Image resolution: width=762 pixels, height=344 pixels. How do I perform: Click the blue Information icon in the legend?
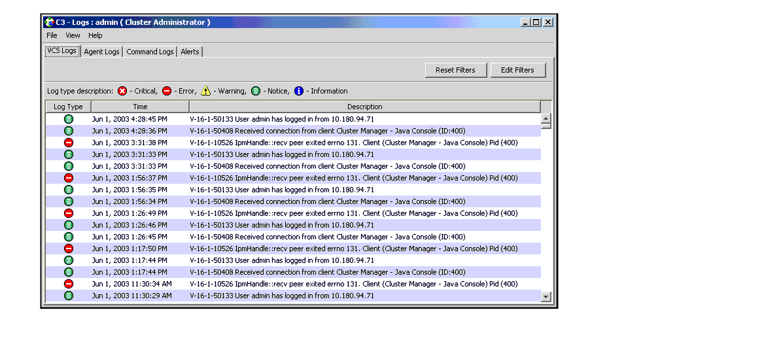tap(299, 91)
